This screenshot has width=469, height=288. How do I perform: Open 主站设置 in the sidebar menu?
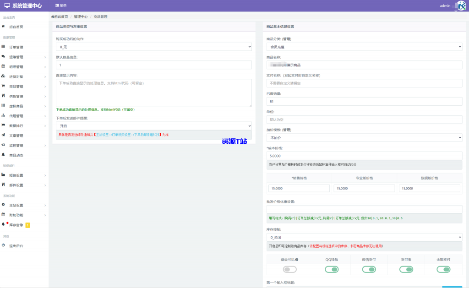[16, 205]
